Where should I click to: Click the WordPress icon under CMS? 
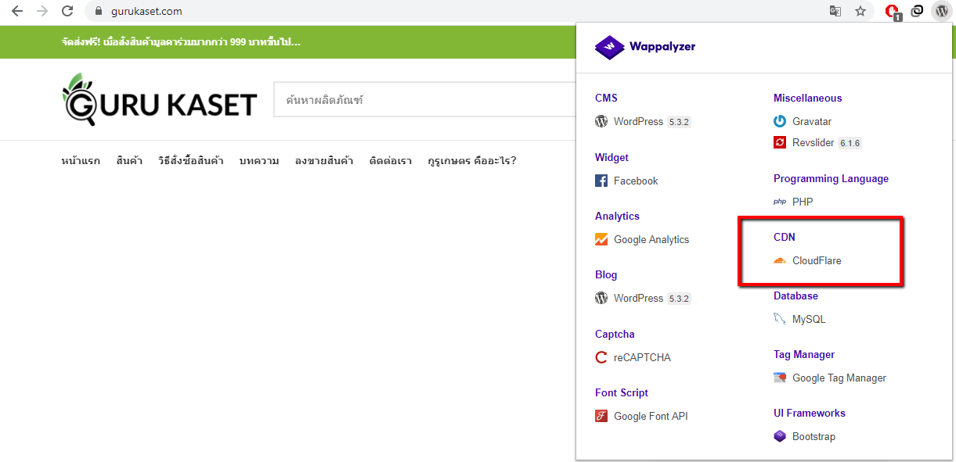point(601,122)
